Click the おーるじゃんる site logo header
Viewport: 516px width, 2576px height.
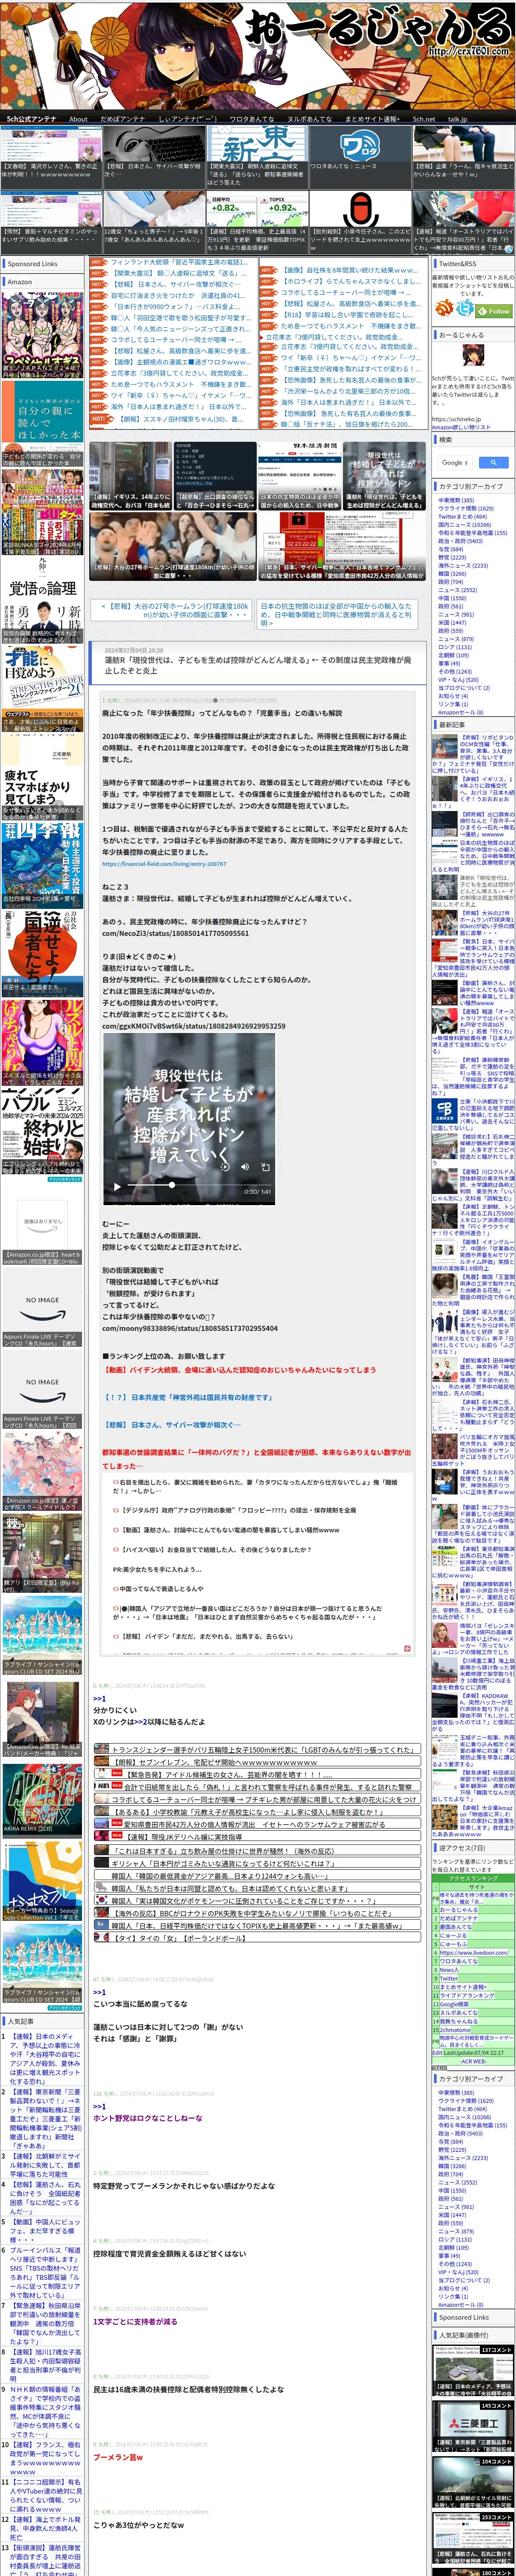[258, 55]
